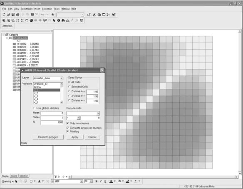
Task: Open the Editor toolbar icon
Action: click(89, 15)
